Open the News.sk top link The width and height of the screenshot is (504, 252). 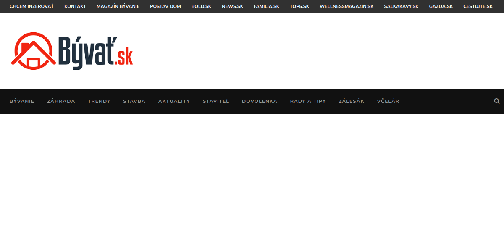[232, 6]
